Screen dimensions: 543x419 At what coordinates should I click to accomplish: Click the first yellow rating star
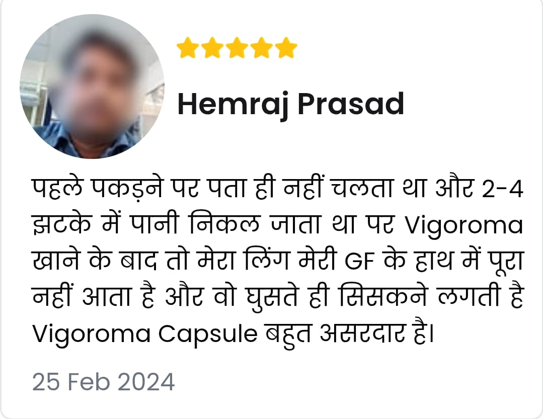click(x=187, y=48)
